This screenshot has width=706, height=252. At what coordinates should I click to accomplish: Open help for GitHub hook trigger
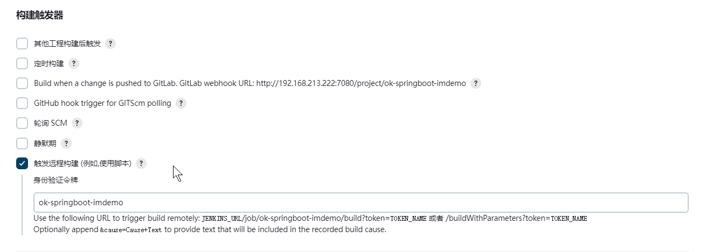pos(181,103)
